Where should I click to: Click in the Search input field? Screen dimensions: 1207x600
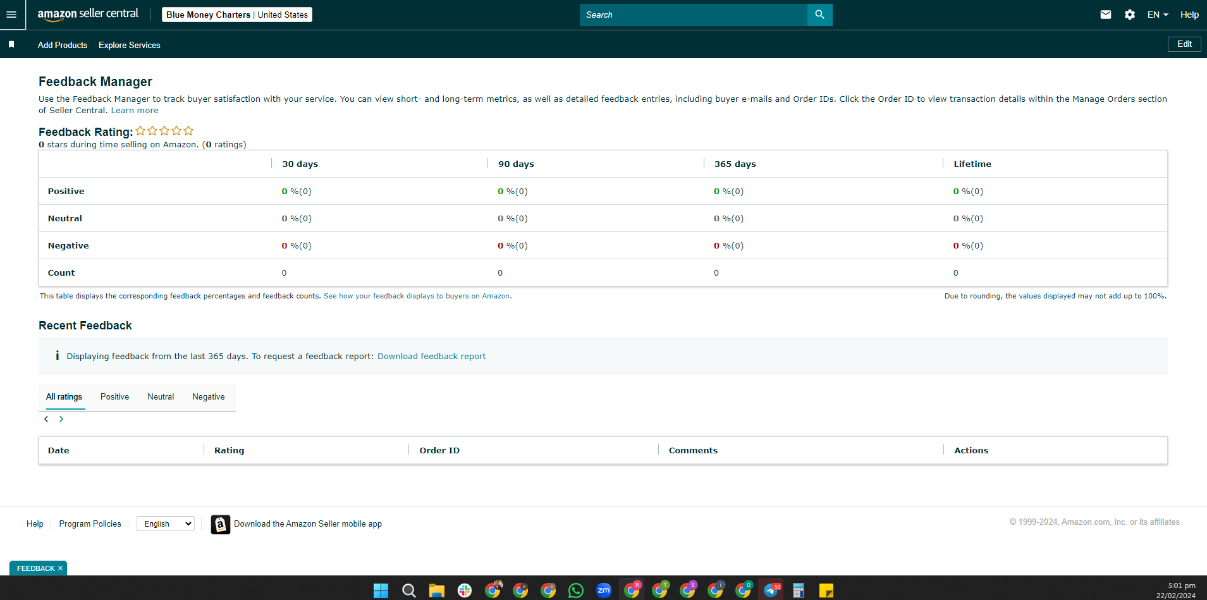[x=694, y=15]
